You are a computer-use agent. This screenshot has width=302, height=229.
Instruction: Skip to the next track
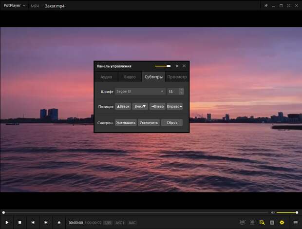click(46, 222)
